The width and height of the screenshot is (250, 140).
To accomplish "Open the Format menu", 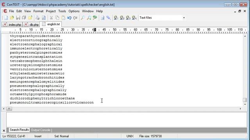I will (38, 11).
